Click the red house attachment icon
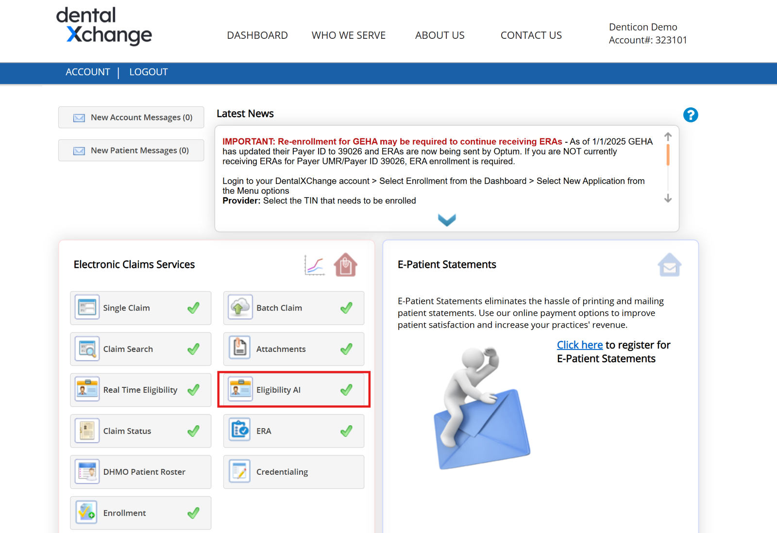The image size is (777, 533). tap(345, 265)
